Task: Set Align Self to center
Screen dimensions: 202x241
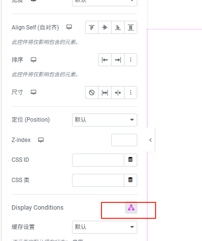Action: 105,28
